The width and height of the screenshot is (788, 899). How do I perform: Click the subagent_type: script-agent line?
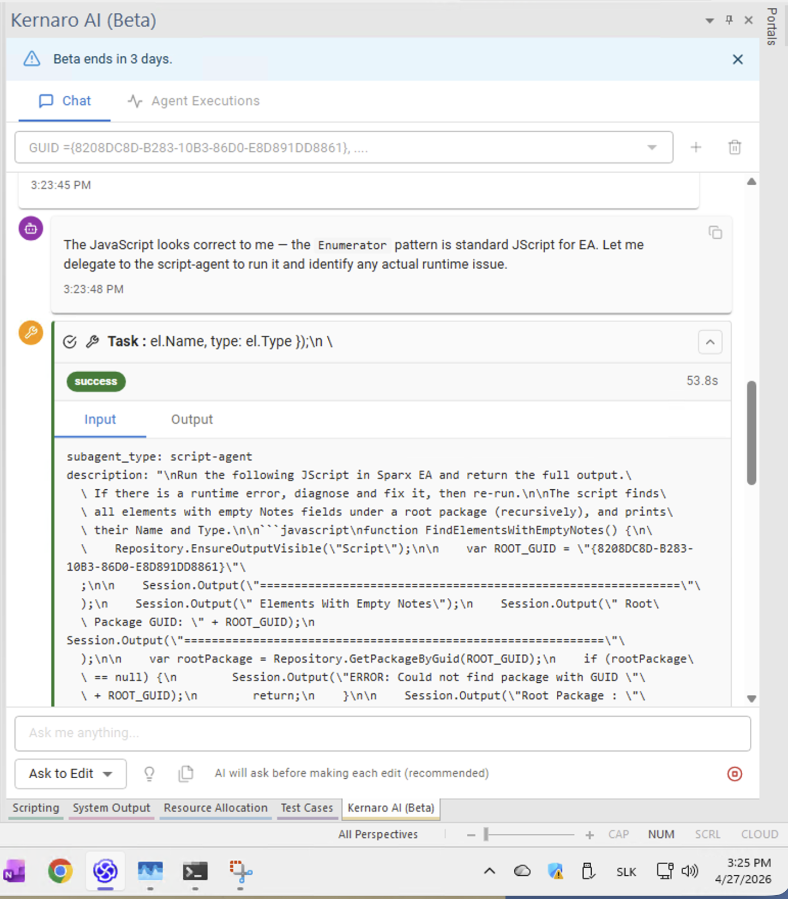click(159, 457)
